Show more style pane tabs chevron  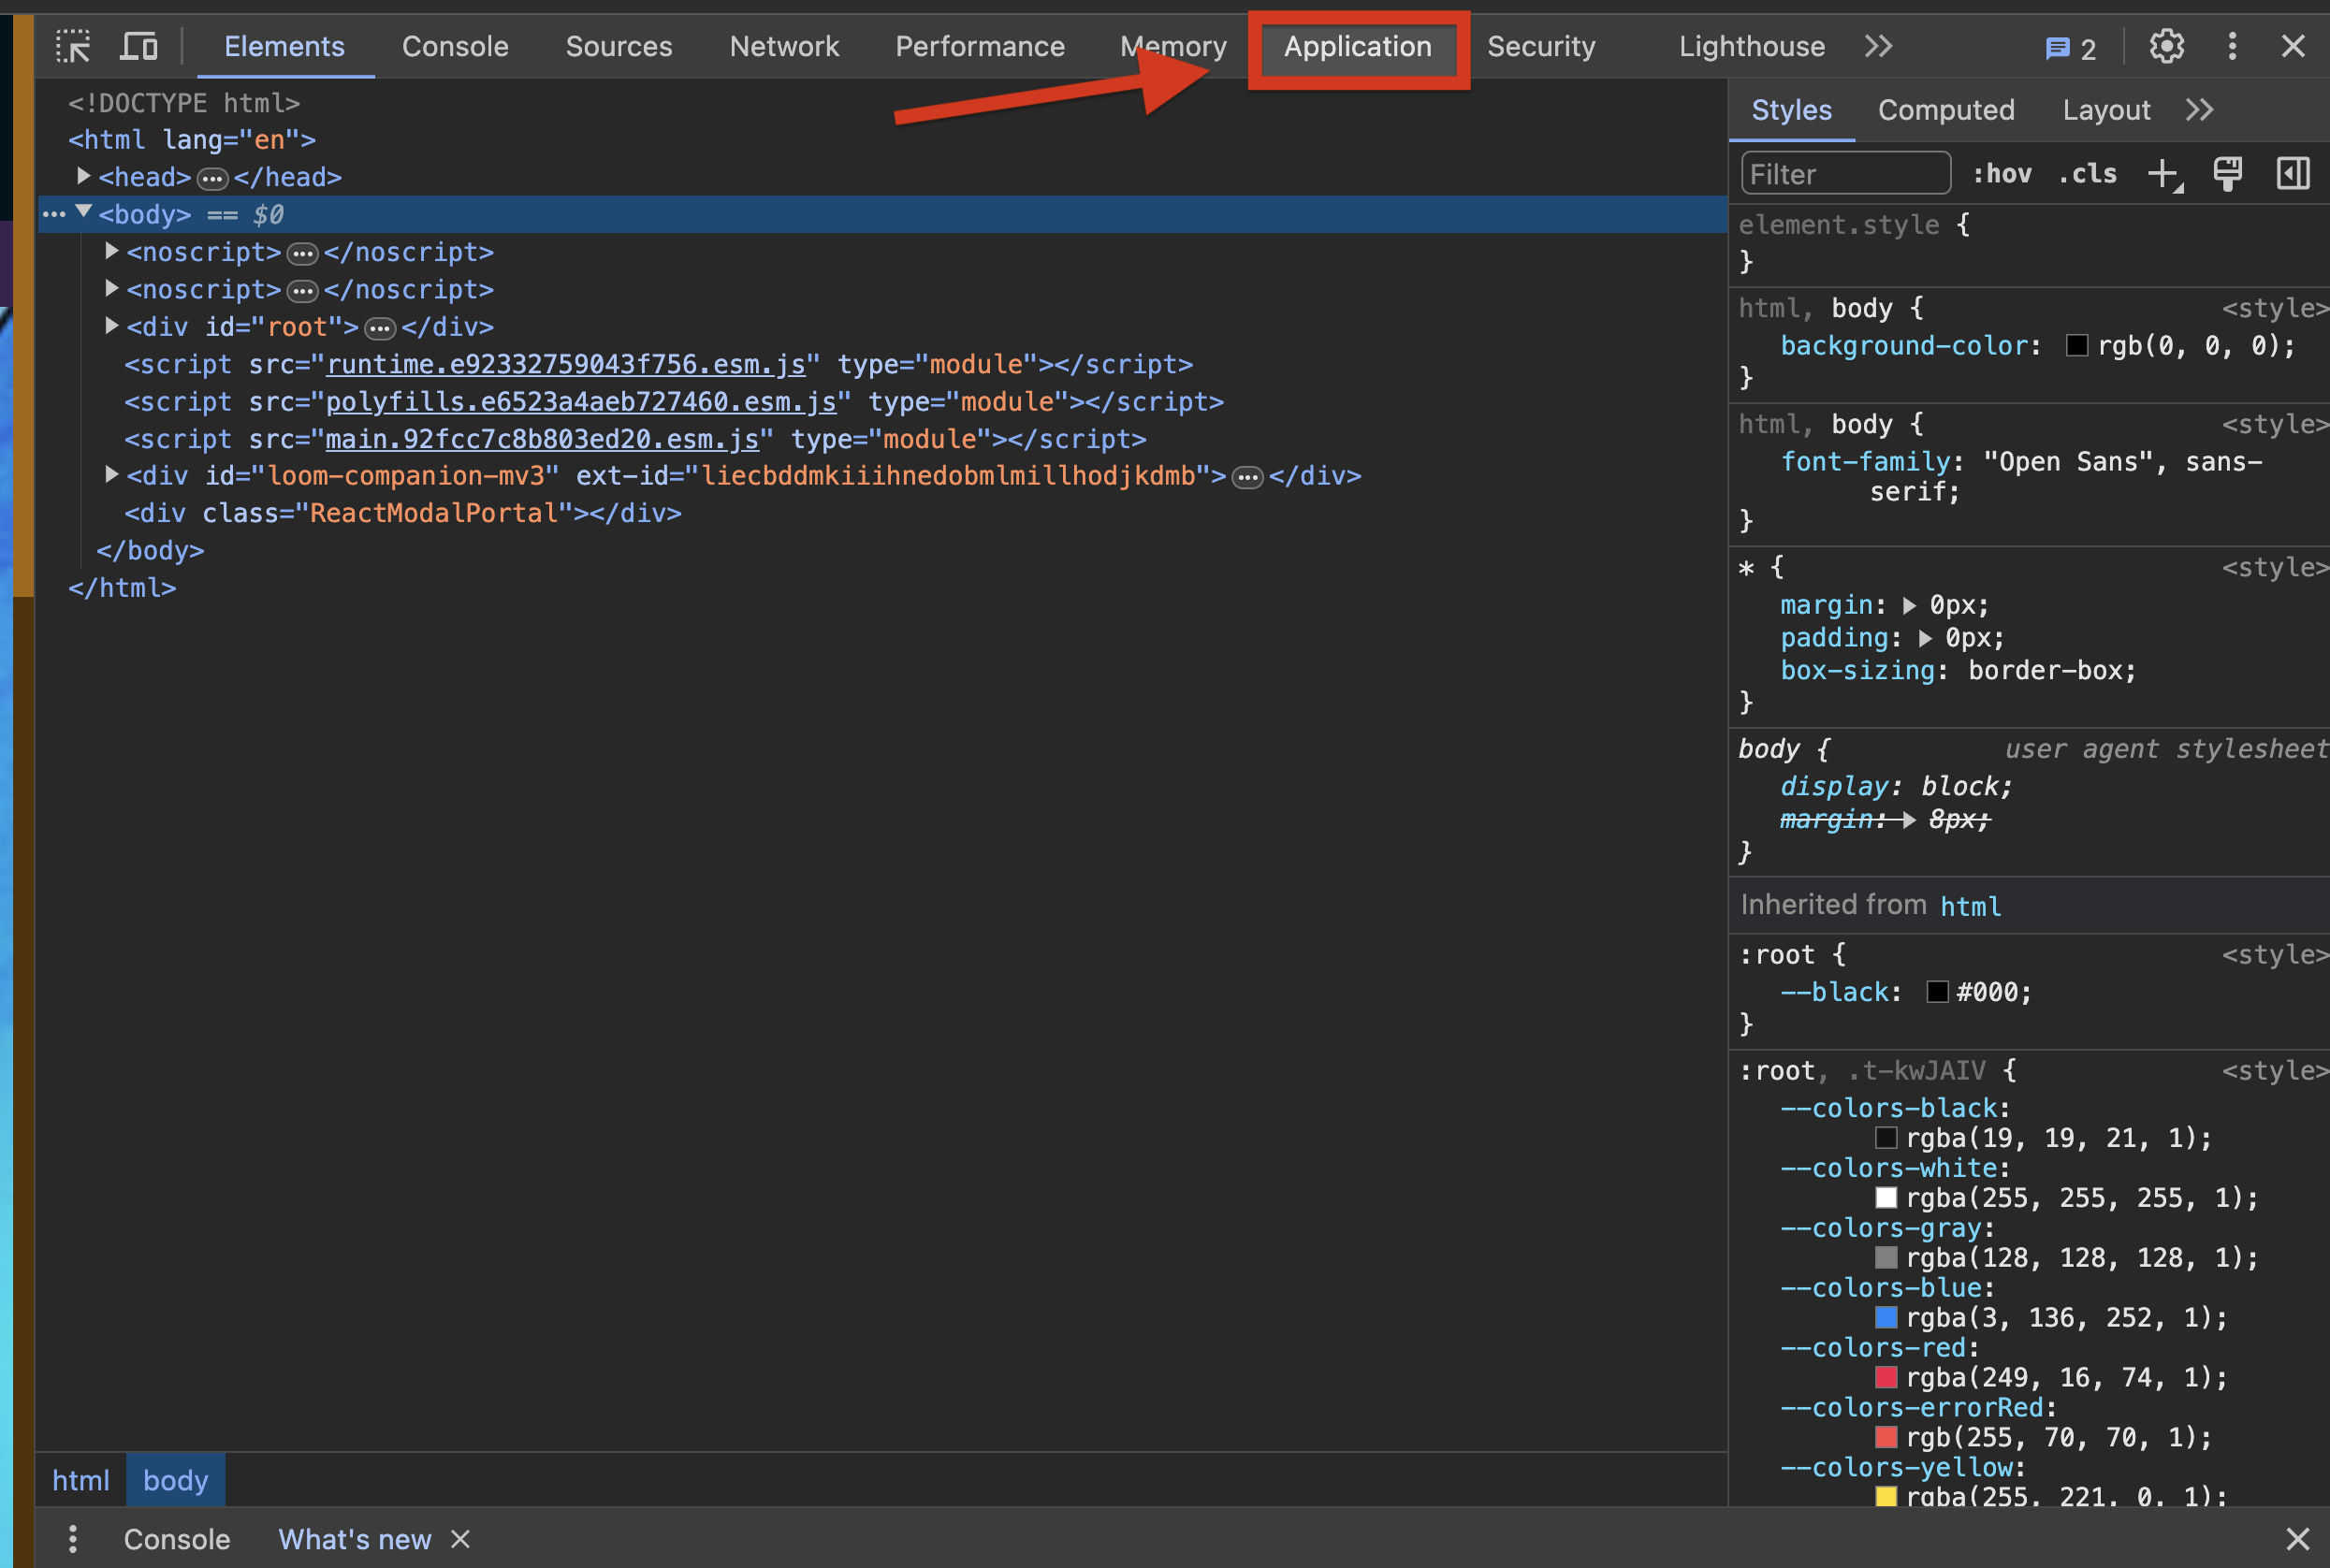pyautogui.click(x=2199, y=110)
